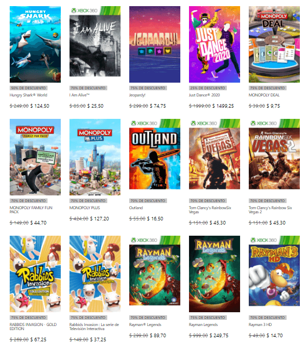307x351 pixels.
Task: Click Rabbids Invasion: La serie de Televisión title
Action: [x=94, y=327]
